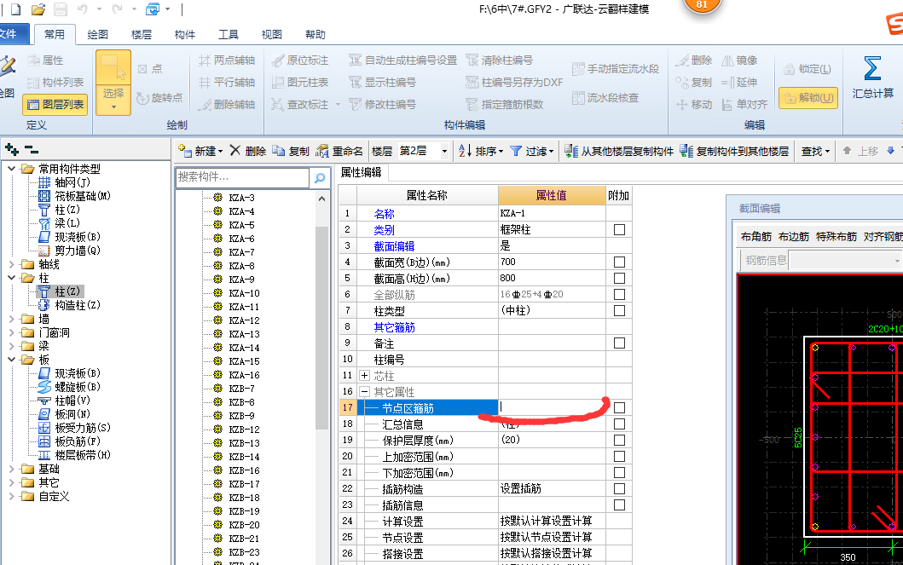
Task: Switch to 视图 ribbon tab
Action: point(272,35)
